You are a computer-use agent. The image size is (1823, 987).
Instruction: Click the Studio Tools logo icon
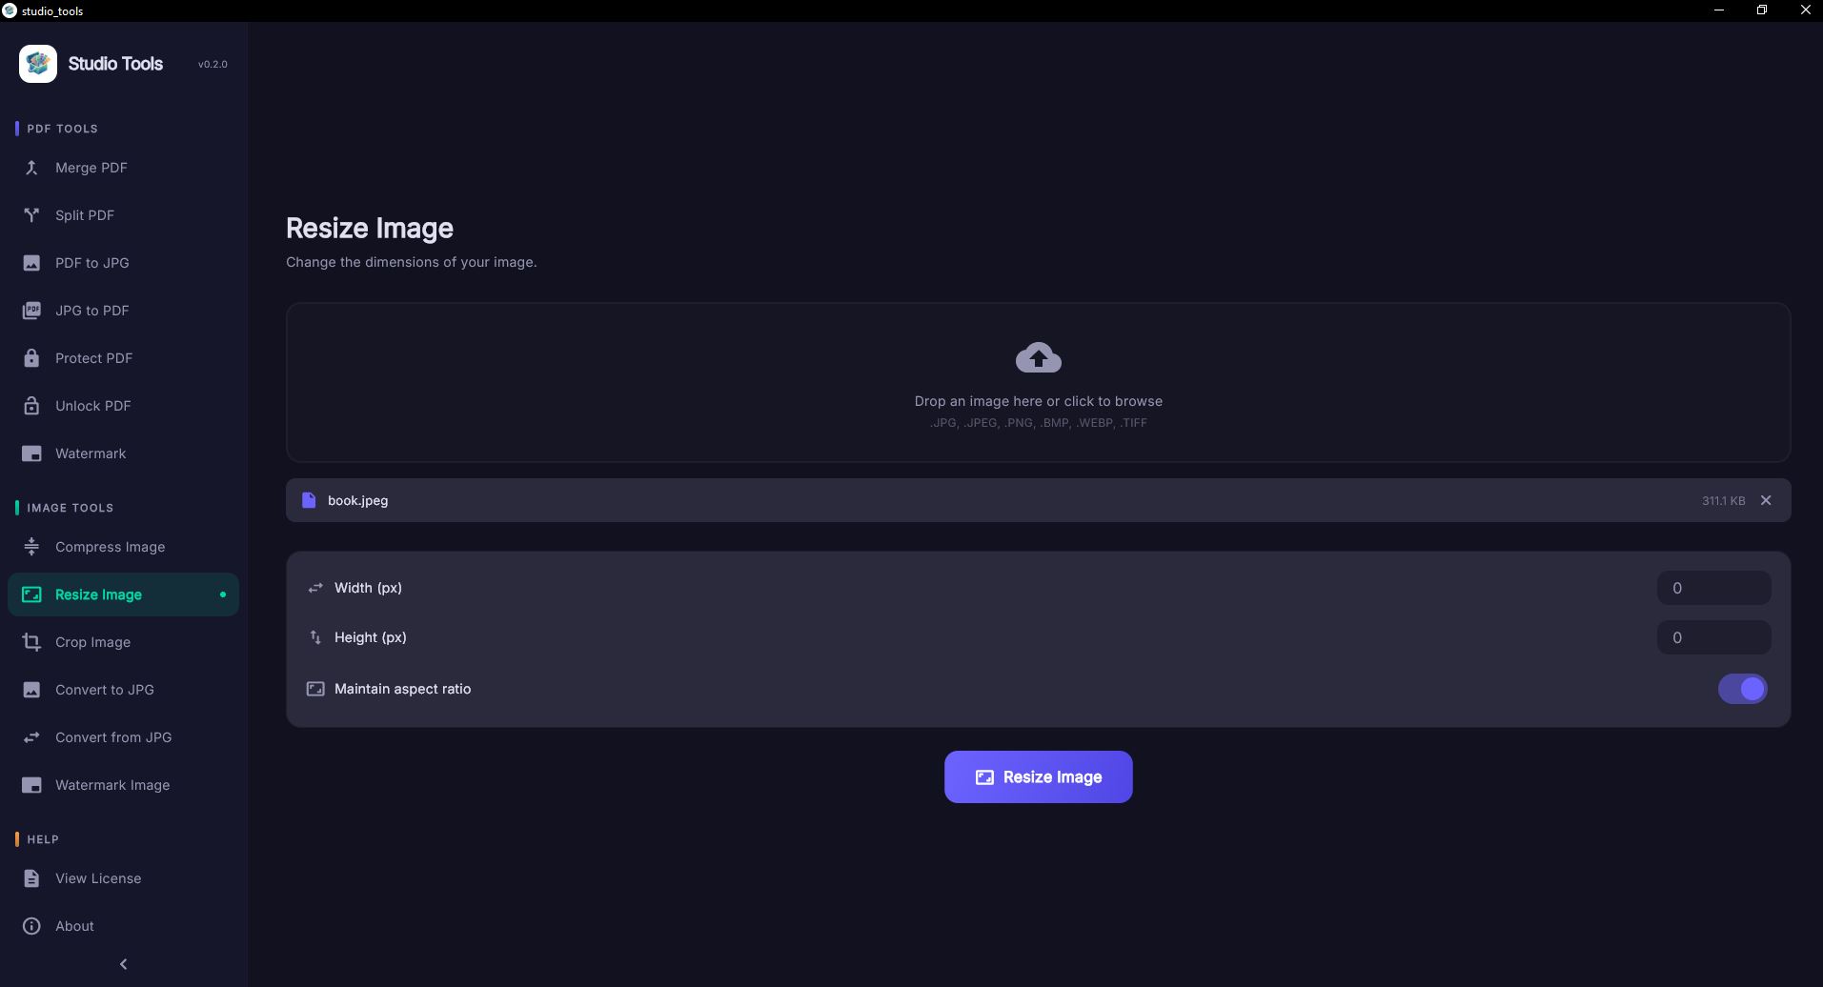(x=38, y=64)
